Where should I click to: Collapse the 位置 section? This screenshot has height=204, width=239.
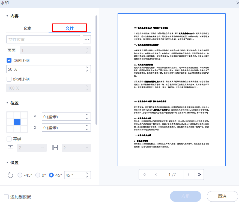[x=7, y=103]
